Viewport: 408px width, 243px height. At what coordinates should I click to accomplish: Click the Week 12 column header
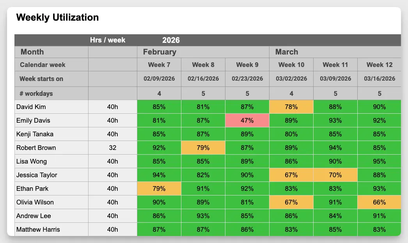click(379, 65)
